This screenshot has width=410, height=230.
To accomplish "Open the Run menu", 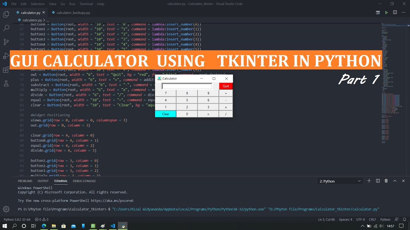I will point(72,4).
